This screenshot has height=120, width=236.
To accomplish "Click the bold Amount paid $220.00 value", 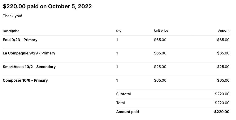I will [x=222, y=112].
